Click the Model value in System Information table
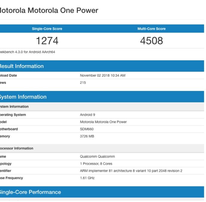Screen dimensions: 206x202 tap(103, 122)
